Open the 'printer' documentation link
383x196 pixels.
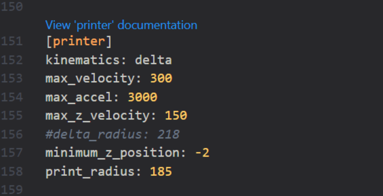coord(121,25)
